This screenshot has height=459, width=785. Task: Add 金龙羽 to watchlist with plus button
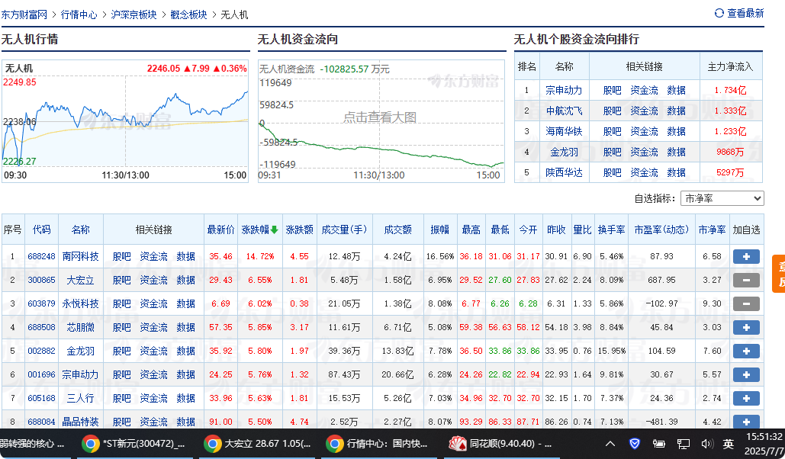[x=746, y=351]
